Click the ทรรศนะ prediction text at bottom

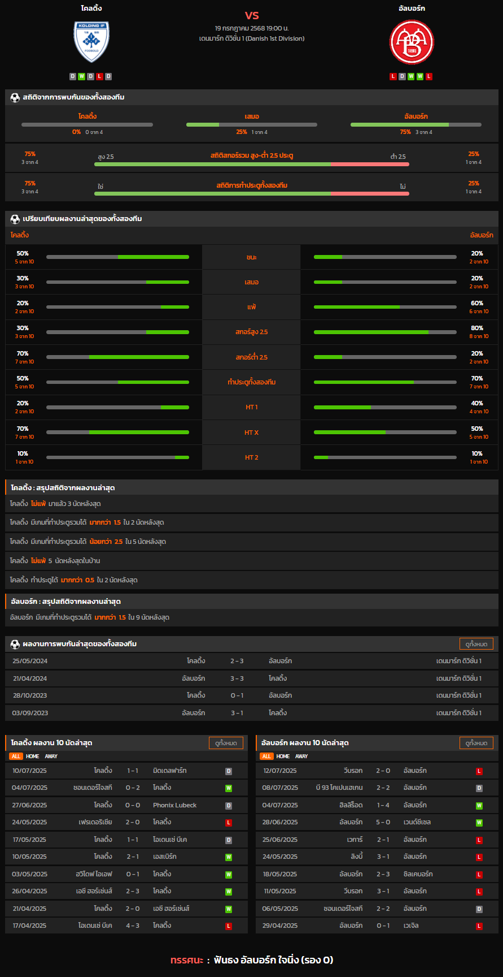coord(252,960)
